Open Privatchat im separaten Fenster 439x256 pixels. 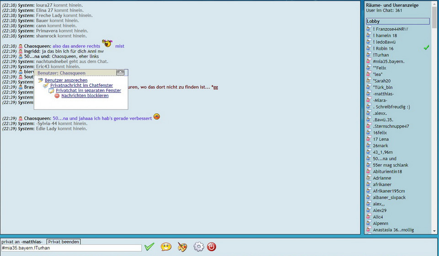(x=88, y=90)
